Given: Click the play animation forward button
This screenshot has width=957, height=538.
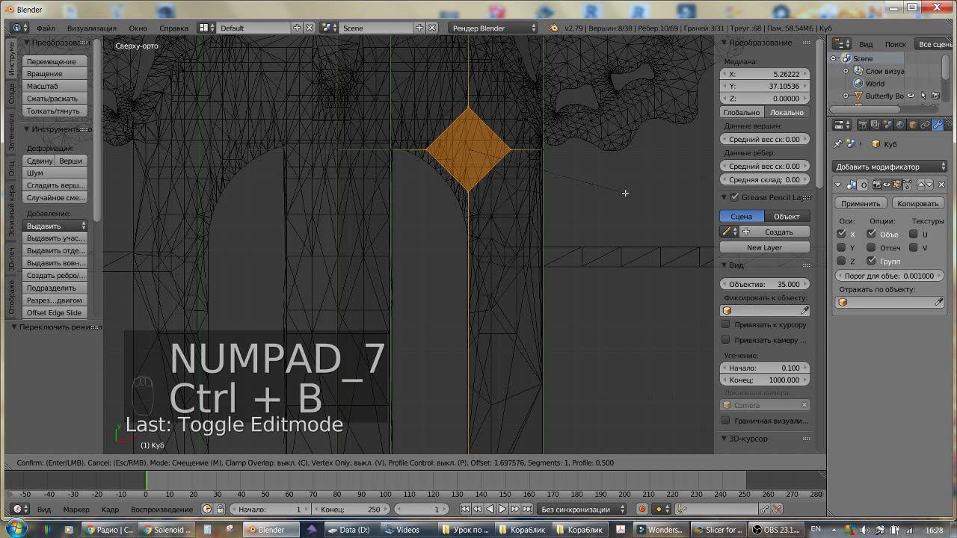Looking at the screenshot, I should [x=502, y=509].
